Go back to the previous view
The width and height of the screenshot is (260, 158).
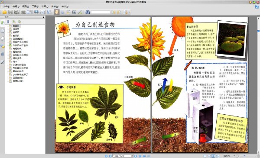(x=144, y=156)
